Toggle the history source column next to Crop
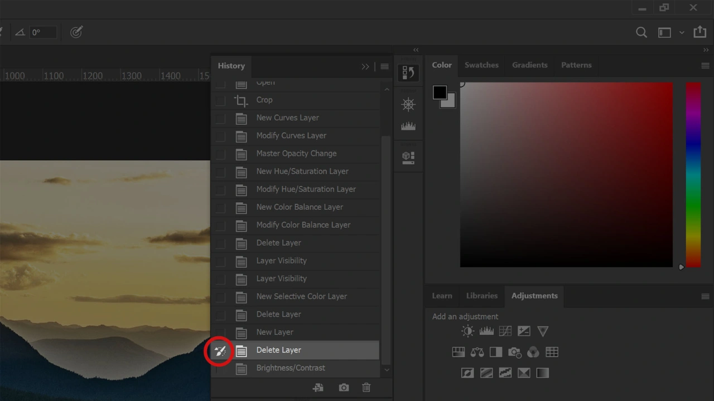714x401 pixels. [220, 100]
